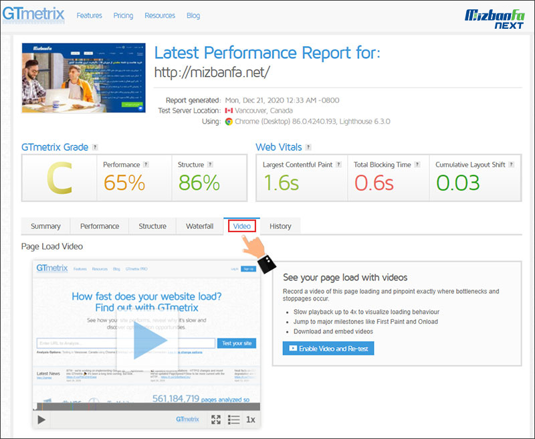Switch to the History tab

click(x=280, y=226)
